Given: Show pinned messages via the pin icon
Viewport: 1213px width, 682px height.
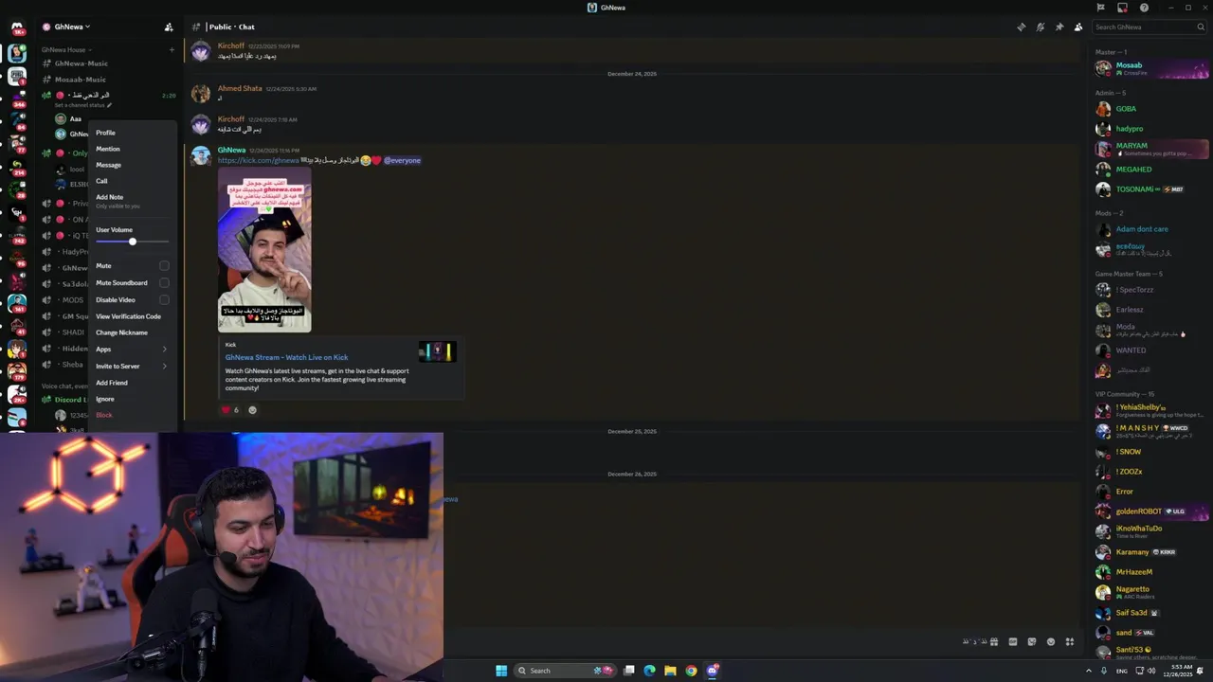Looking at the screenshot, I should (x=1059, y=27).
